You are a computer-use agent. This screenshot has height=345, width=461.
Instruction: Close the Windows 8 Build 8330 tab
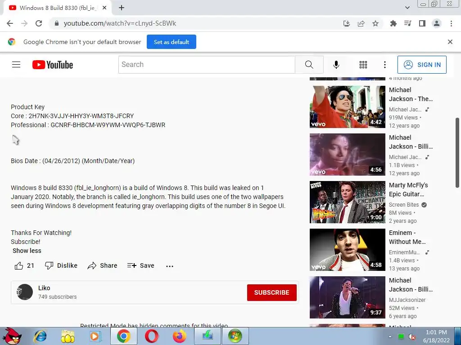tap(104, 8)
